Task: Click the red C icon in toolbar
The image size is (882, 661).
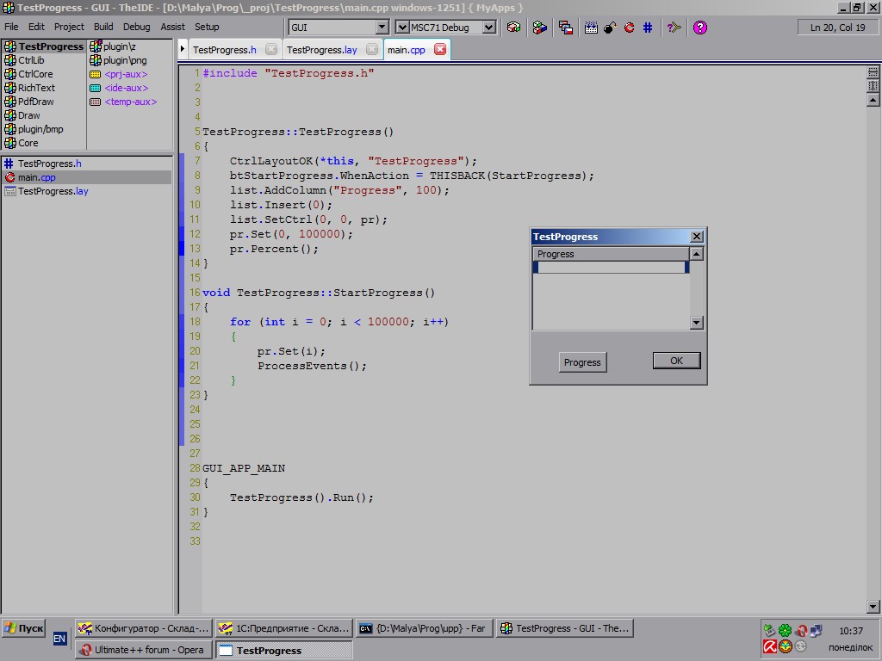Action: (629, 28)
